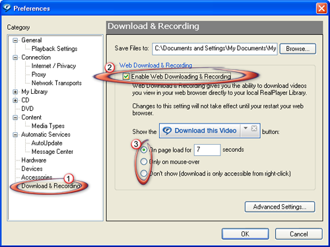Click the 'Category' label above the tree
The height and width of the screenshot is (247, 330).
pos(18,27)
